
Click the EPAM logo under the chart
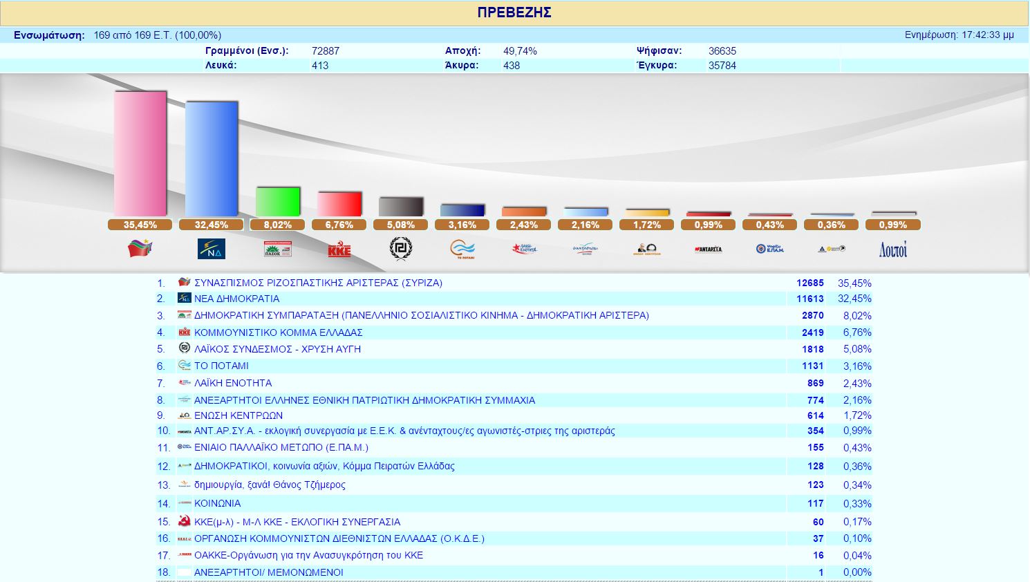[x=770, y=249]
